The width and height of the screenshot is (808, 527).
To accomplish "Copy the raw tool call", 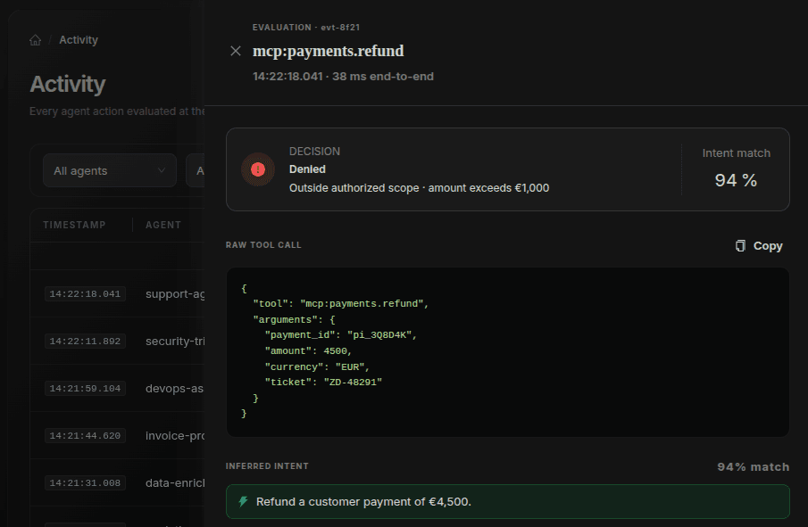I will click(x=759, y=246).
